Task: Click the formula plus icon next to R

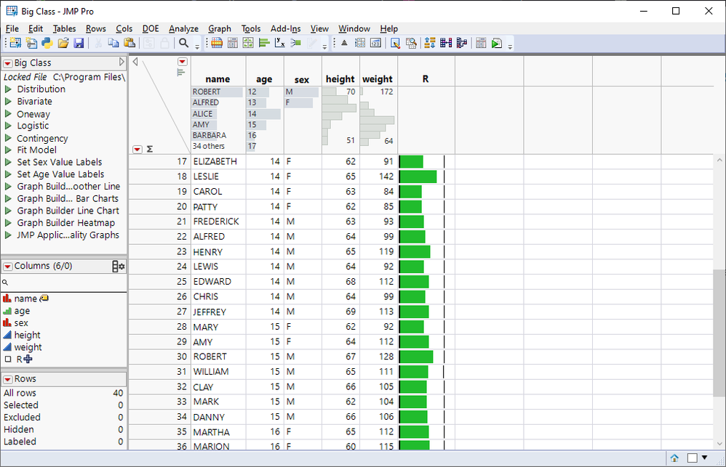Action: (28, 359)
